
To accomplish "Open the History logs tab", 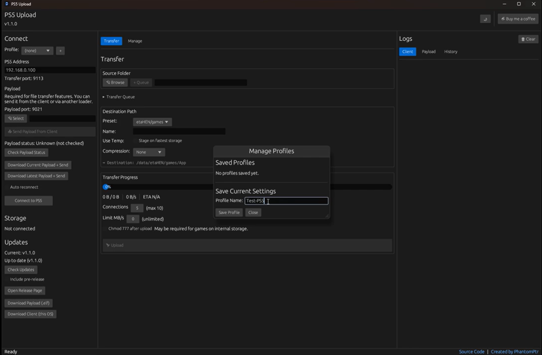I will (451, 52).
